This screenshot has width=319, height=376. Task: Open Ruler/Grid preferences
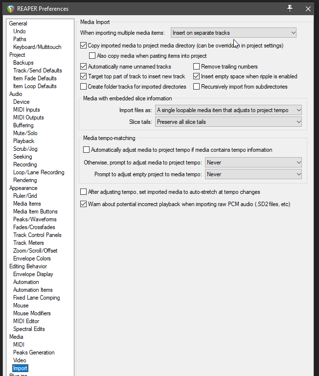tap(25, 196)
